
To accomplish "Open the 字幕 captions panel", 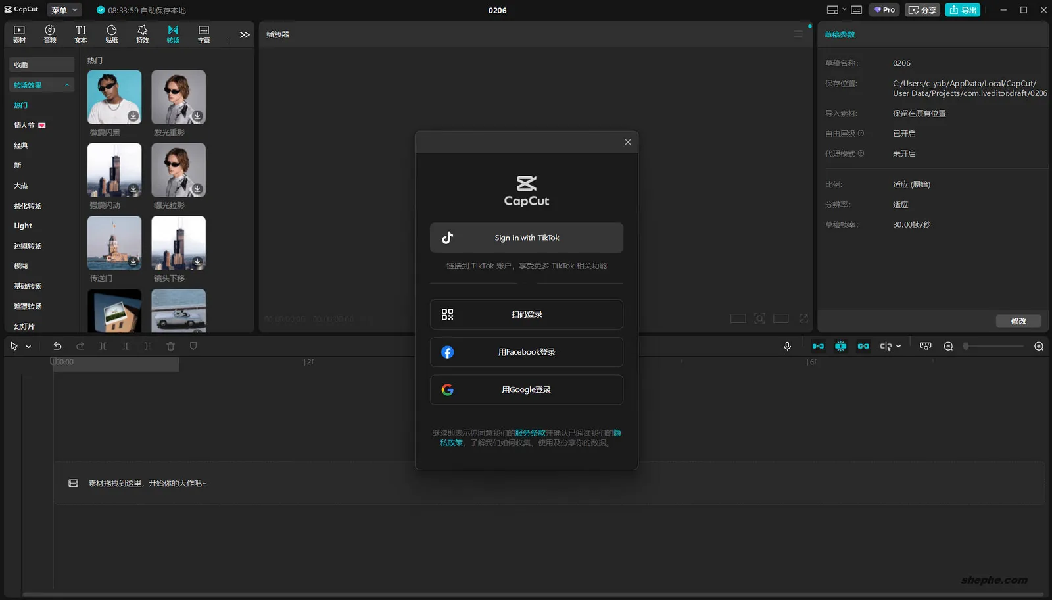I will 204,34.
